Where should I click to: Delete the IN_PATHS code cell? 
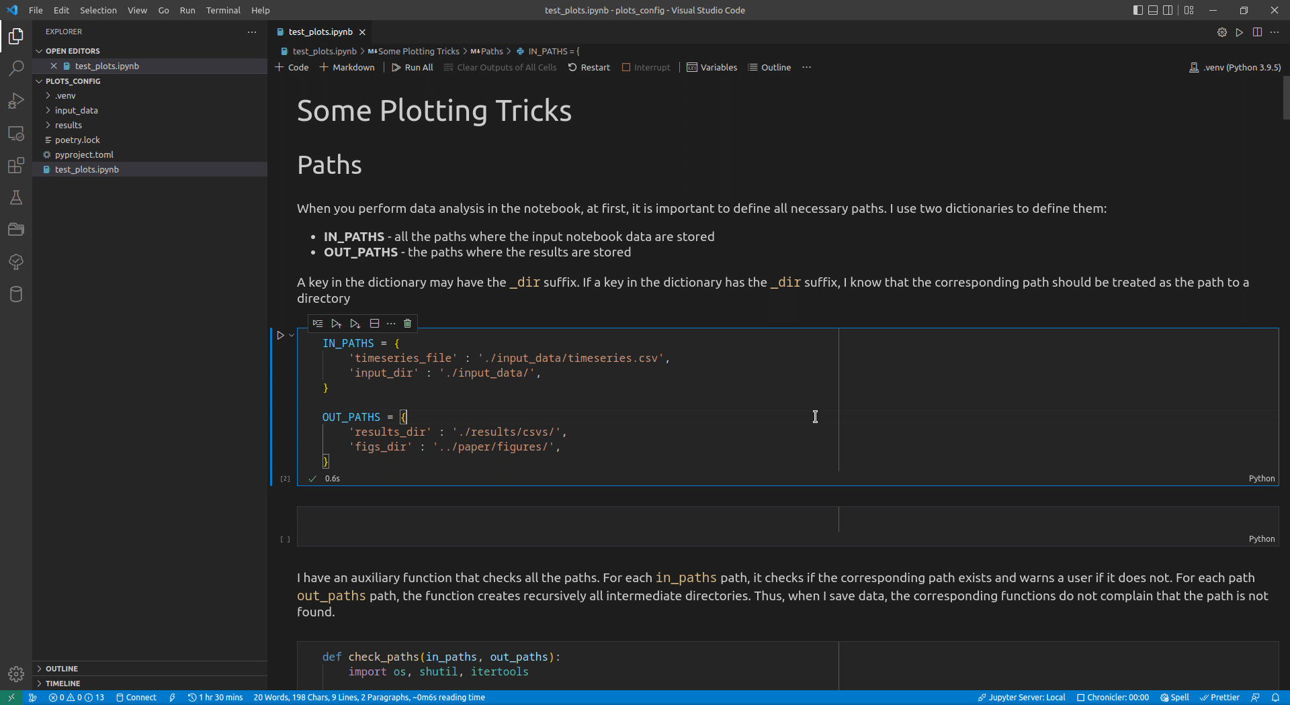407,323
